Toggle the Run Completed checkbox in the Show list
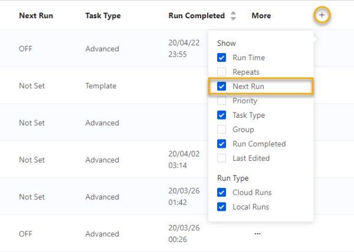The width and height of the screenshot is (354, 252). 221,144
